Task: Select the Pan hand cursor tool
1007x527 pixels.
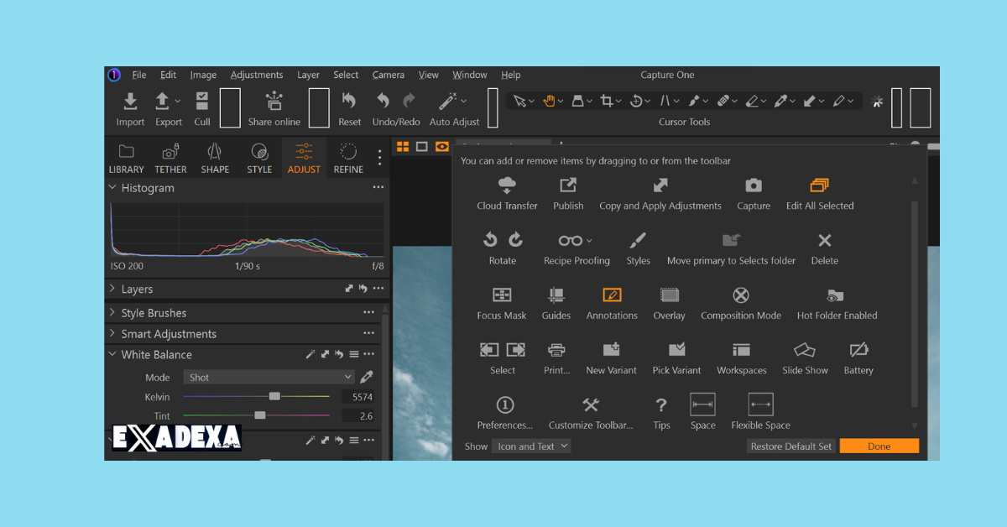Action: (551, 100)
